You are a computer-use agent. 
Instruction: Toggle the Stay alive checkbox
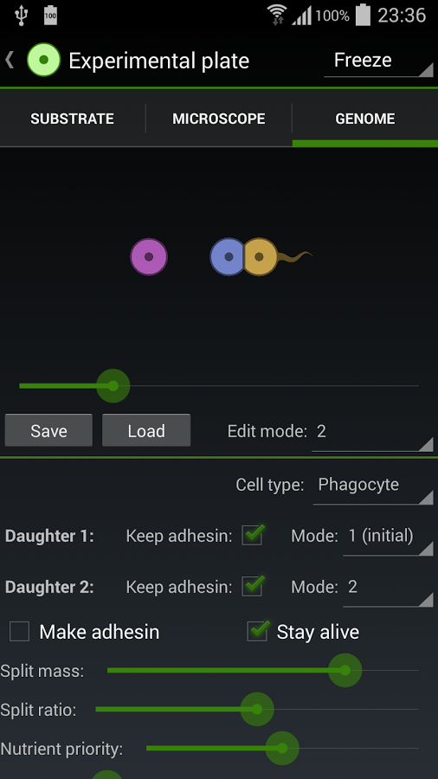tap(257, 632)
